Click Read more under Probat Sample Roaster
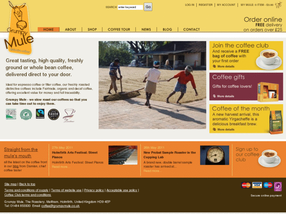 pos(152,171)
